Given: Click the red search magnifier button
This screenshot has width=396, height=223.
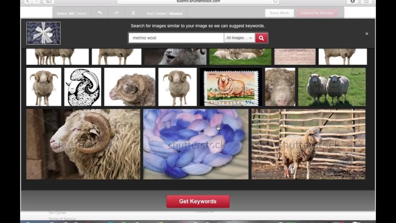Looking at the screenshot, I should tap(261, 38).
